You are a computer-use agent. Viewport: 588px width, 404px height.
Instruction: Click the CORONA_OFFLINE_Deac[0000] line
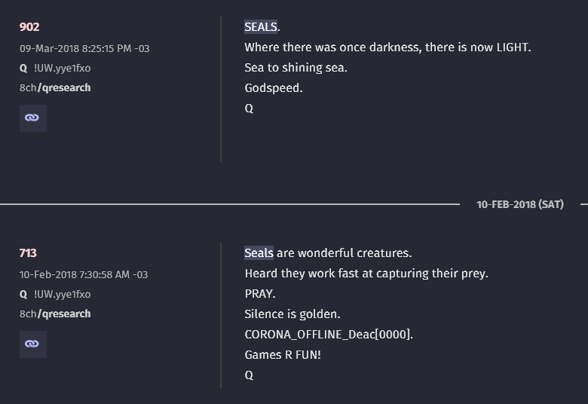[329, 335]
